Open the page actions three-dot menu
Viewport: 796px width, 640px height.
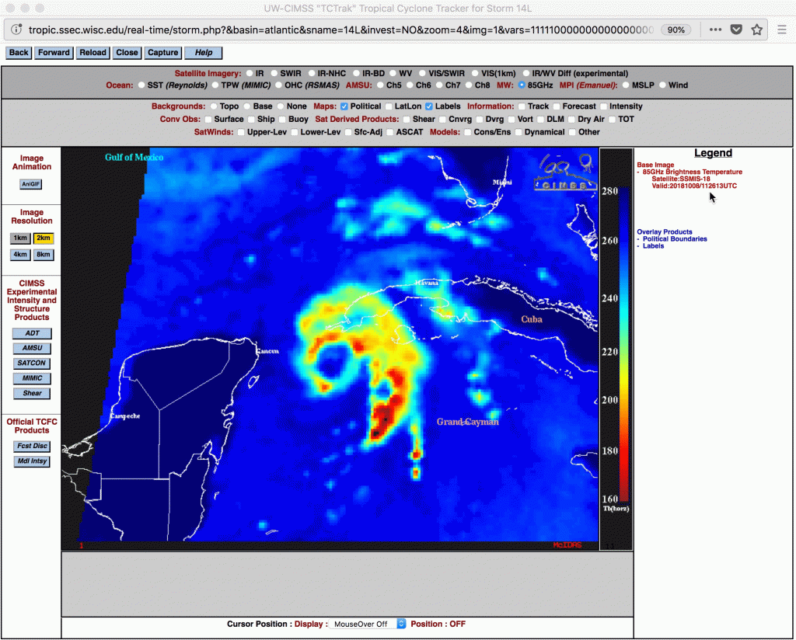click(x=715, y=29)
